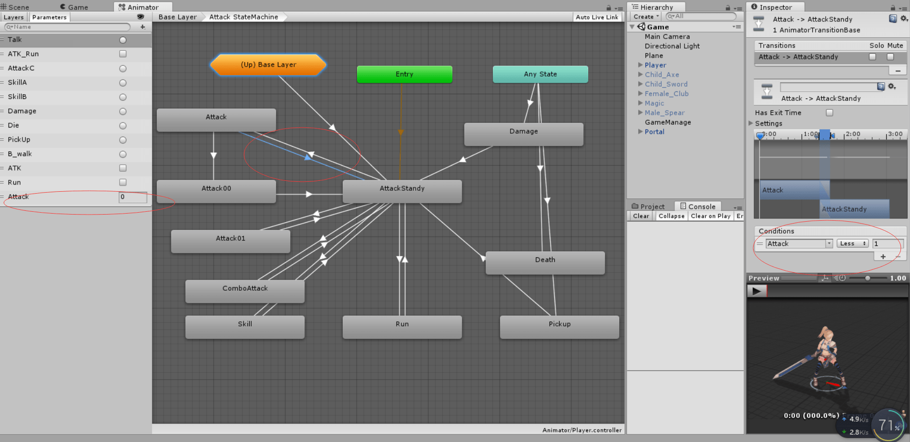
Task: Click the preview pivot axes icon
Action: (x=825, y=278)
